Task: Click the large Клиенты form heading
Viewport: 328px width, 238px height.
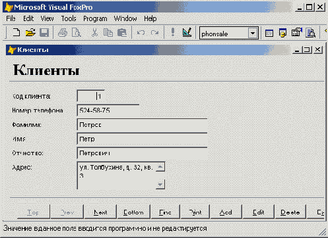Action: point(46,70)
